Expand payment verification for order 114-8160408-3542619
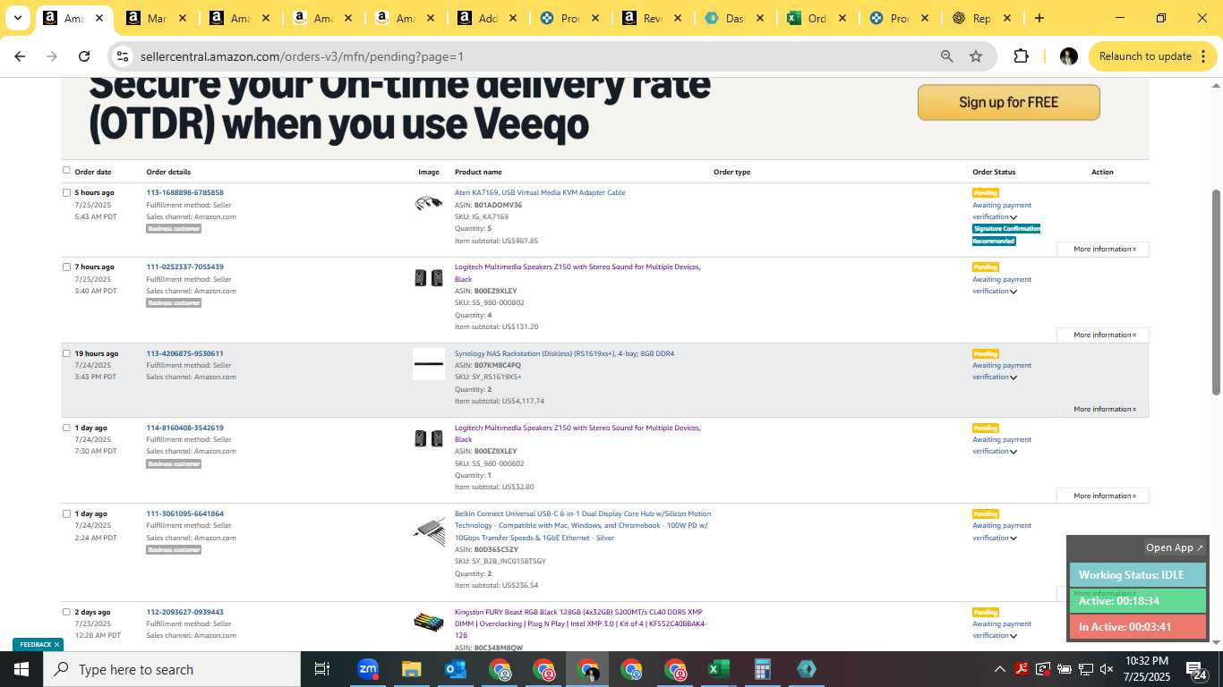1223x687 pixels. pos(1013,452)
